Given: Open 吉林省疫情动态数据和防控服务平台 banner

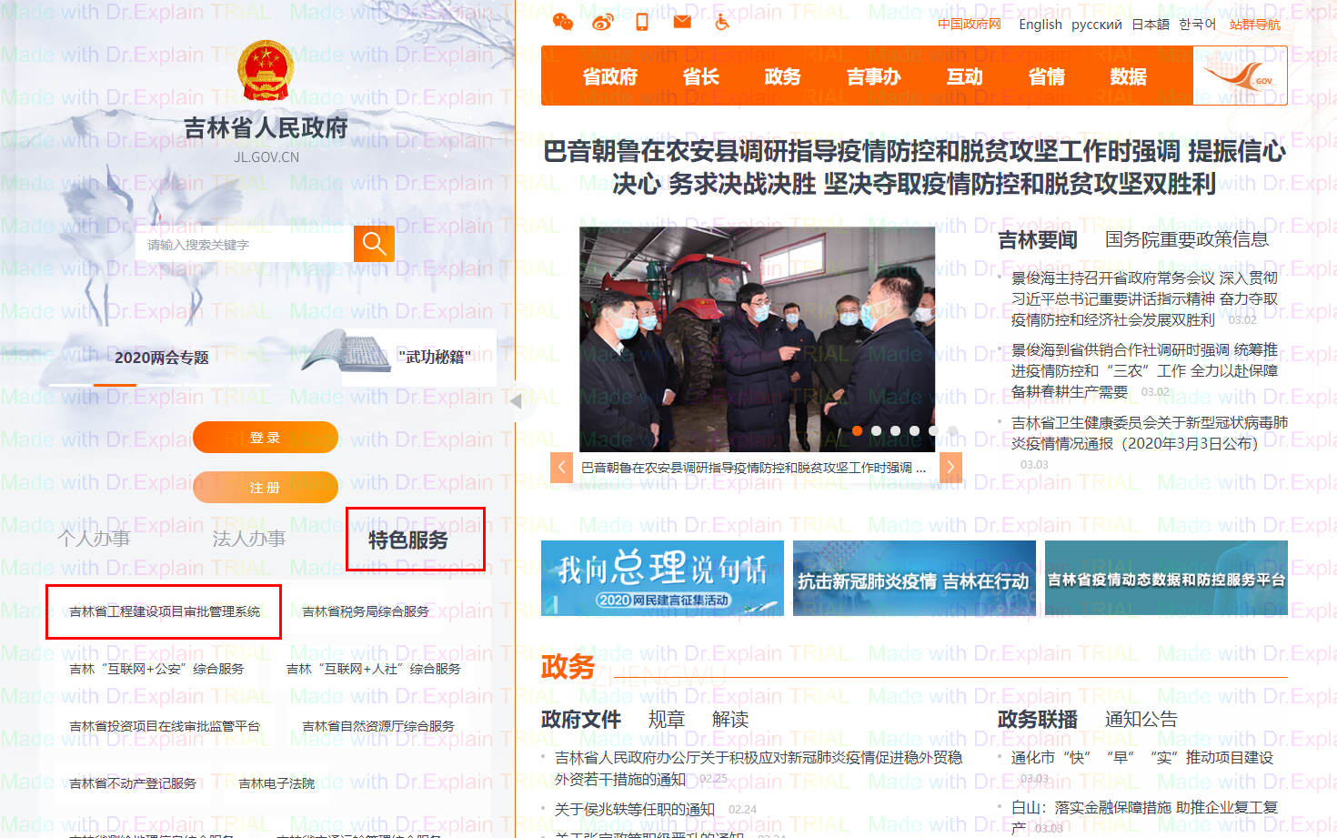Looking at the screenshot, I should [x=1166, y=578].
